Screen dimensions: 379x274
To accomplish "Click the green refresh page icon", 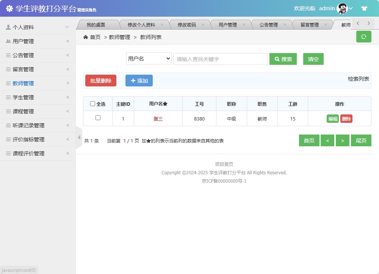I will tap(363, 37).
